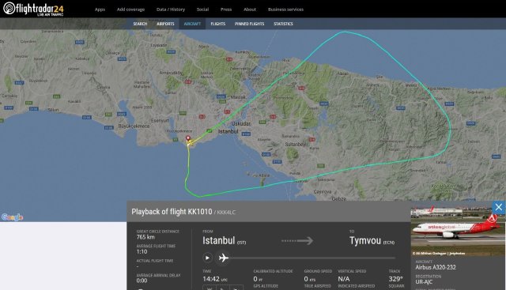506x290 pixels.
Task: Click aircraft type Airbus A320-232
Action: pyautogui.click(x=436, y=267)
